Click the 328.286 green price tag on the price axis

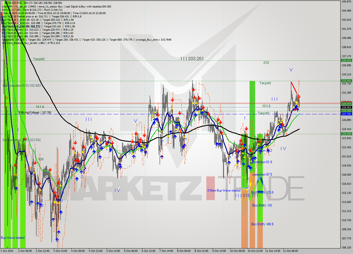coord(346,111)
